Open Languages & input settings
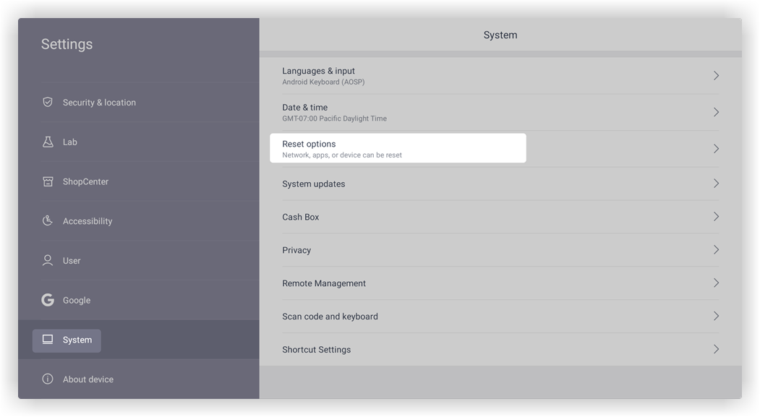Viewport: 760px width, 417px height. (x=500, y=76)
